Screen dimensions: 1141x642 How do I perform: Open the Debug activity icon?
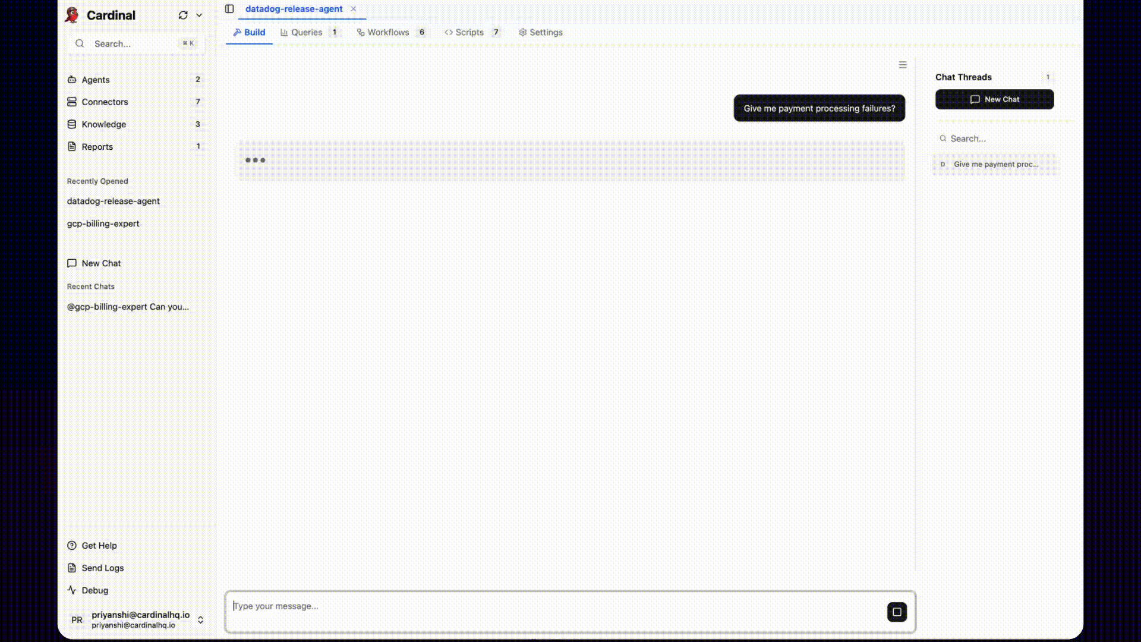pyautogui.click(x=72, y=590)
